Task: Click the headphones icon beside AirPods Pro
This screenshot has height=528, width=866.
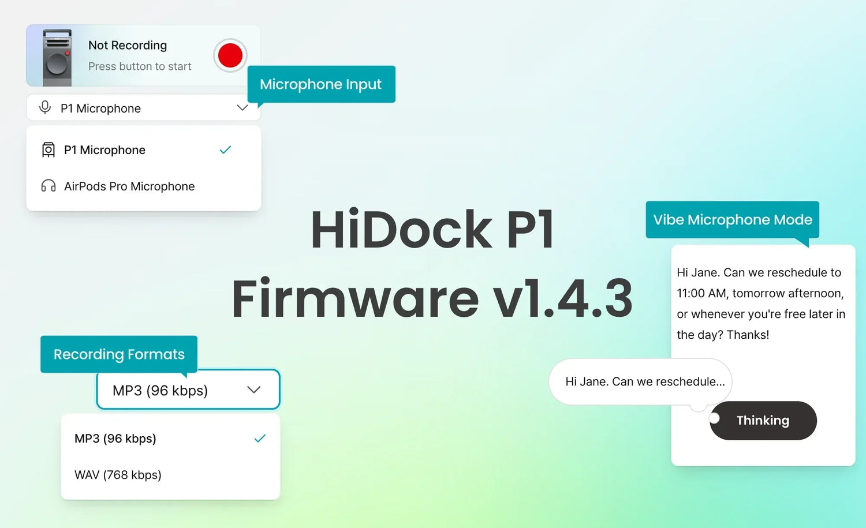Action: 48,186
